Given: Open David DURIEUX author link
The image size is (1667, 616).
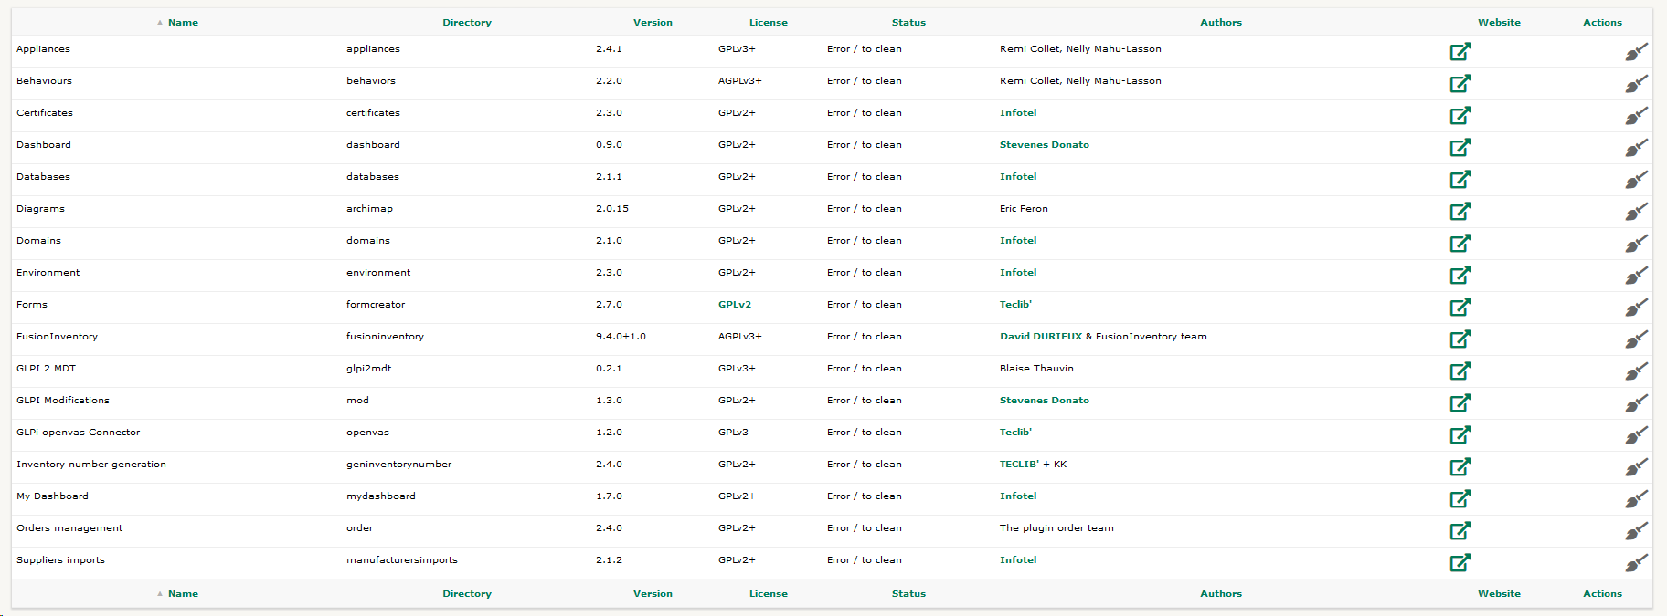Looking at the screenshot, I should click(x=1041, y=337).
